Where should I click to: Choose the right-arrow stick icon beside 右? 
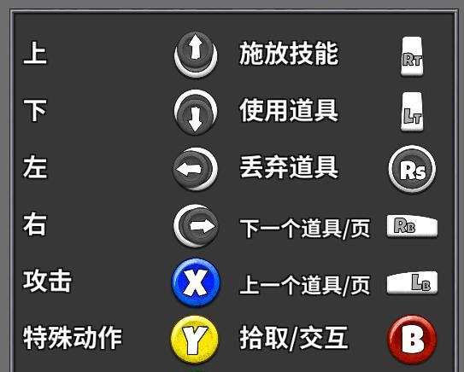coord(197,226)
